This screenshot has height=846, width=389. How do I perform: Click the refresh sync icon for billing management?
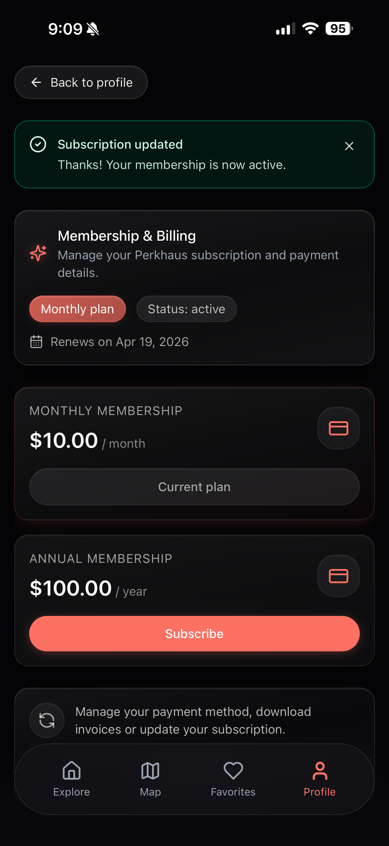47,720
